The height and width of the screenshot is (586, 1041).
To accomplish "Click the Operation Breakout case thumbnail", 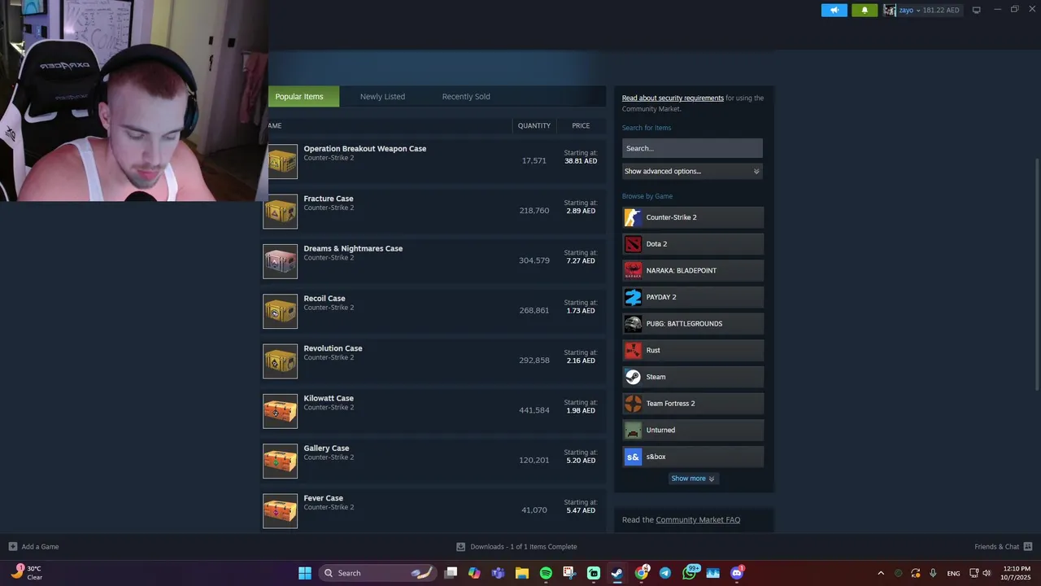I will 281,161.
